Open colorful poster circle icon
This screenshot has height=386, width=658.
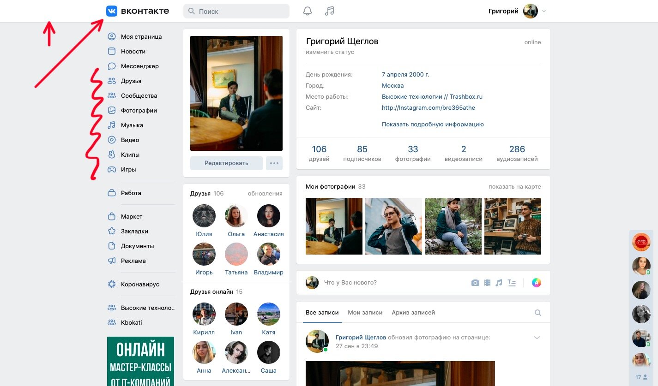(x=536, y=283)
